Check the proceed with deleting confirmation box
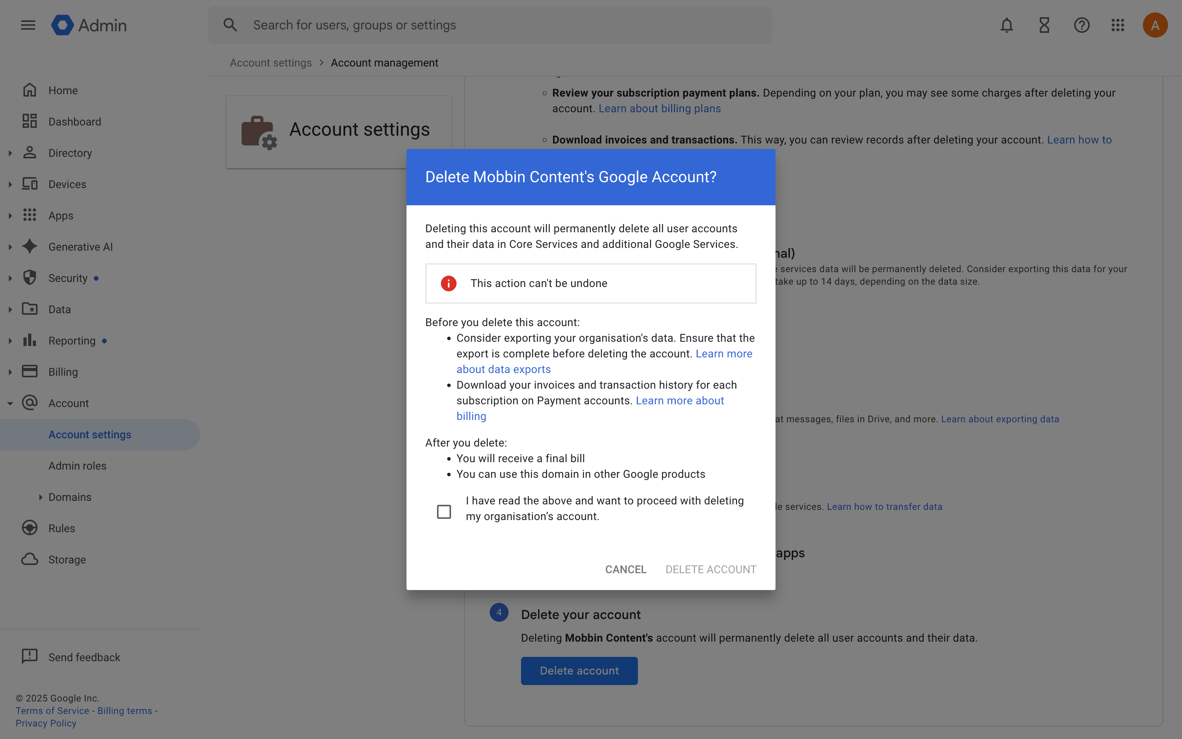This screenshot has height=739, width=1182. pos(444,512)
